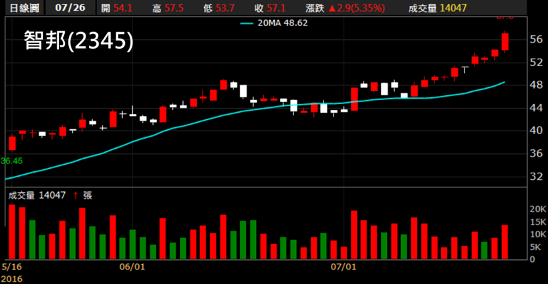
Task: Select the 日線圖 chart type tab
Action: tap(24, 7)
